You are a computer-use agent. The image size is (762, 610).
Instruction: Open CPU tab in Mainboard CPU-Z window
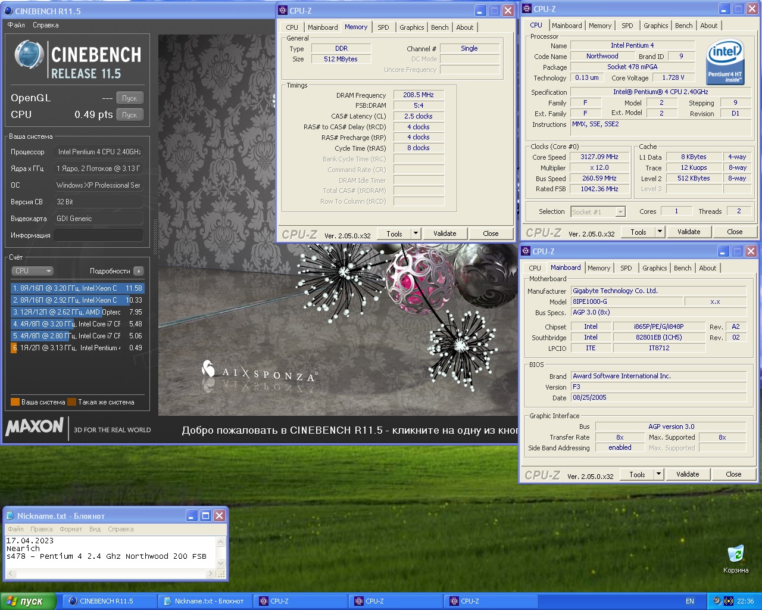tap(535, 268)
